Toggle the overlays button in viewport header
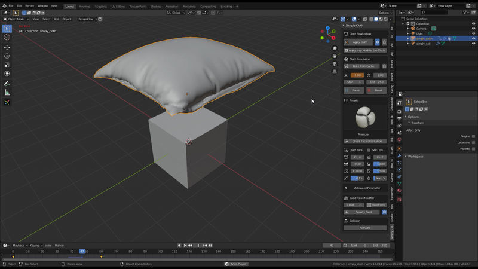The image size is (478, 269). [354, 19]
